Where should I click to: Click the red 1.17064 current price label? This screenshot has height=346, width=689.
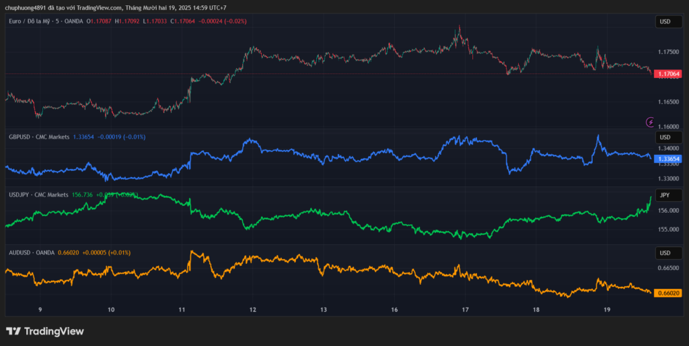(668, 74)
